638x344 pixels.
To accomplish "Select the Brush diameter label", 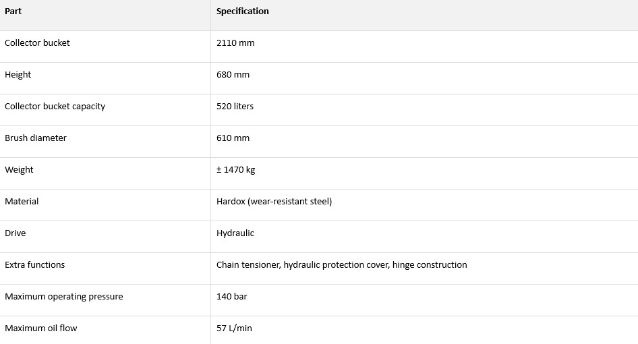I will pyautogui.click(x=35, y=138).
